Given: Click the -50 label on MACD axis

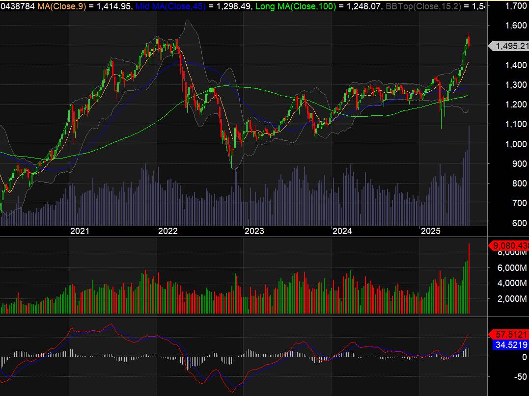Looking at the screenshot, I should (x=520, y=377).
